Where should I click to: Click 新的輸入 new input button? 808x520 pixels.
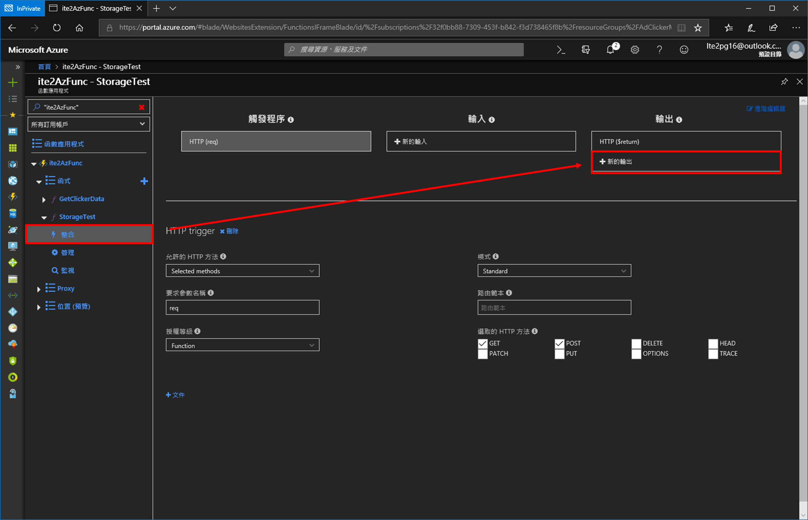coord(481,142)
